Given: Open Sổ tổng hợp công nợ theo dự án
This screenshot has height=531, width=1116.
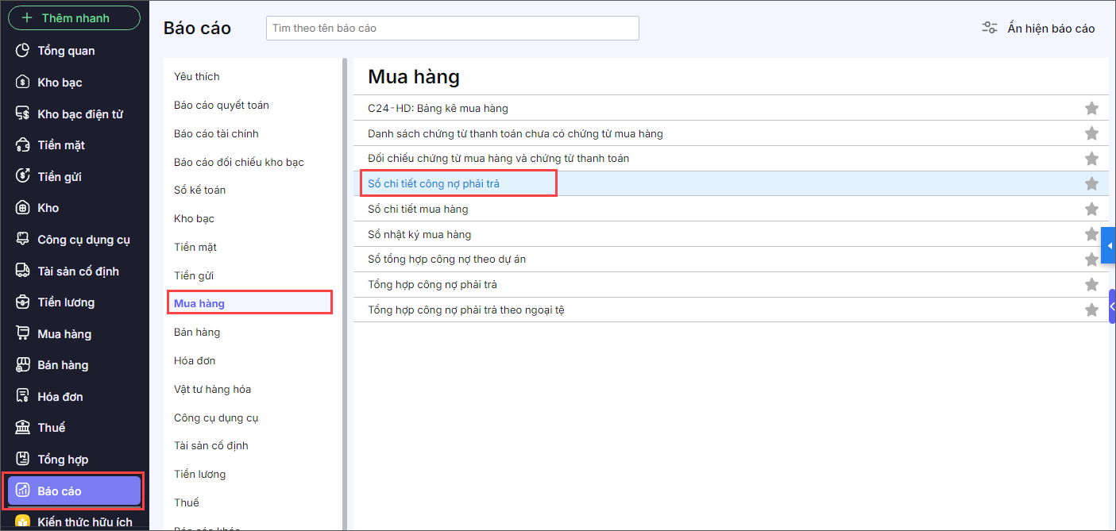Looking at the screenshot, I should coord(446,259).
